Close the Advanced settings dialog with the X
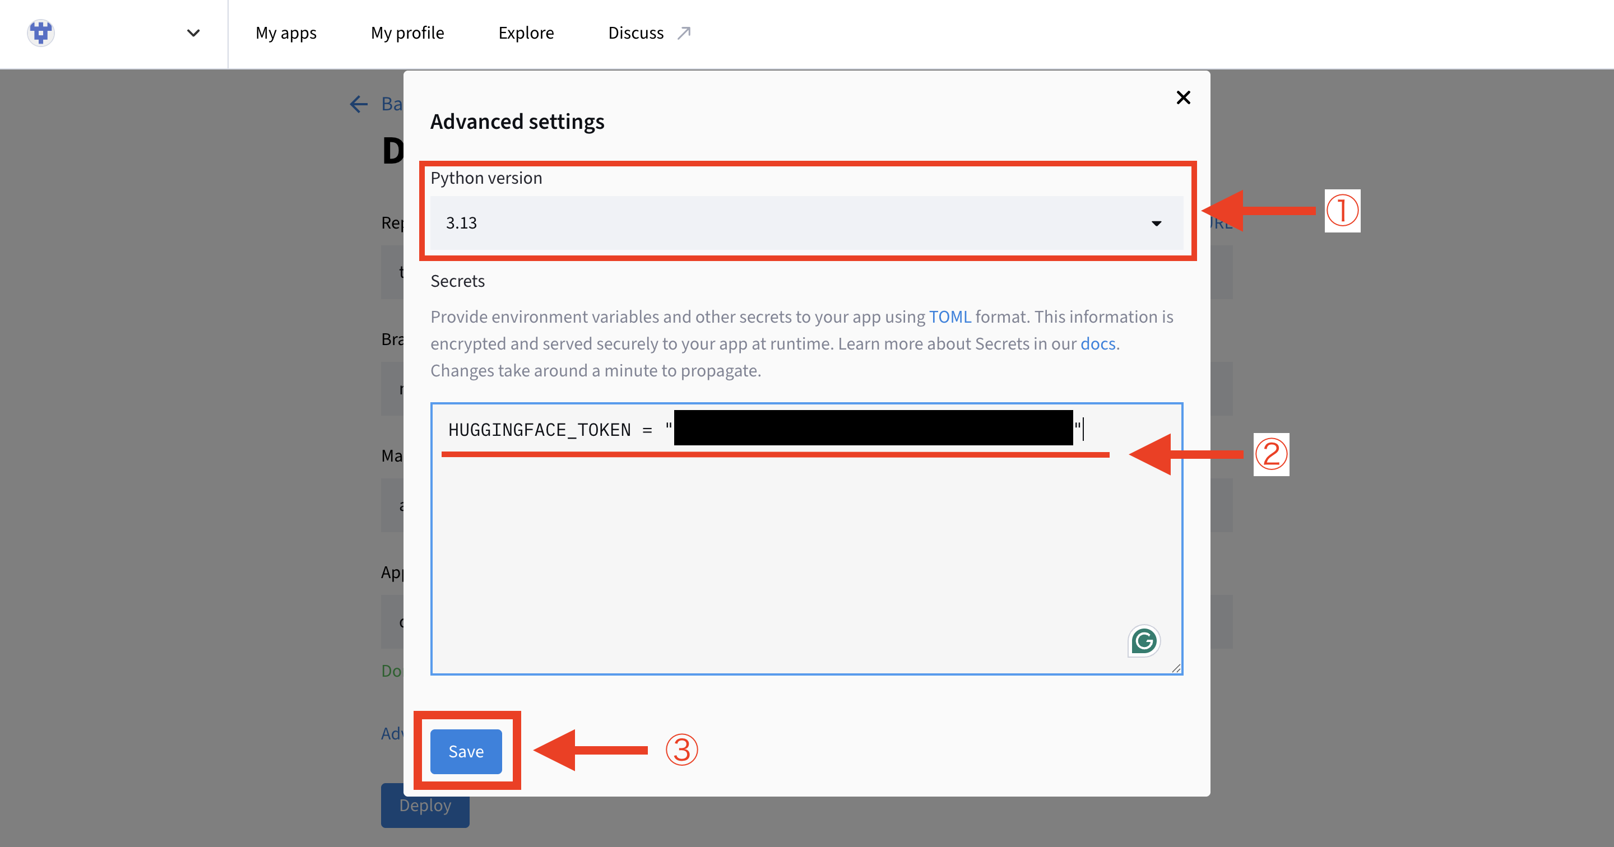Image resolution: width=1614 pixels, height=847 pixels. pos(1183,97)
